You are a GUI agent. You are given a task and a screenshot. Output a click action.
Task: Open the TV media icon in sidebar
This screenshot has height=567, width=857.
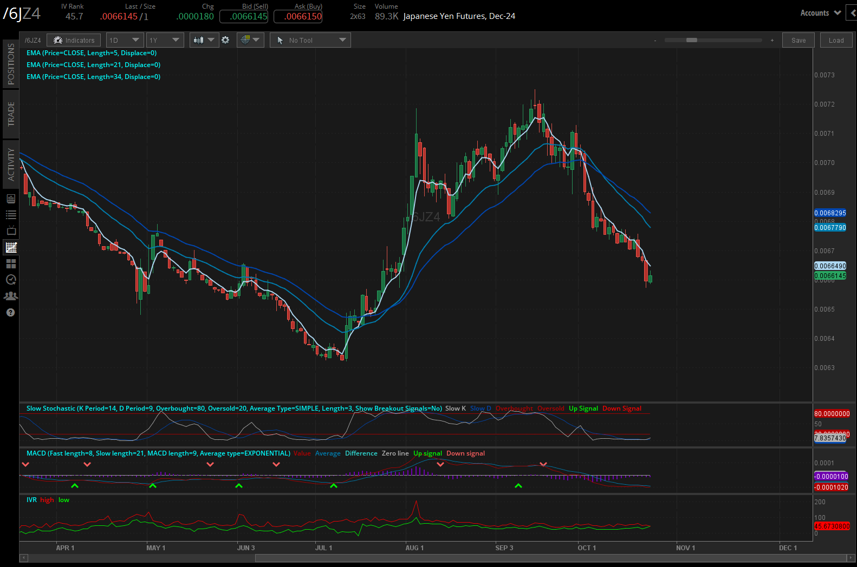[x=11, y=231]
